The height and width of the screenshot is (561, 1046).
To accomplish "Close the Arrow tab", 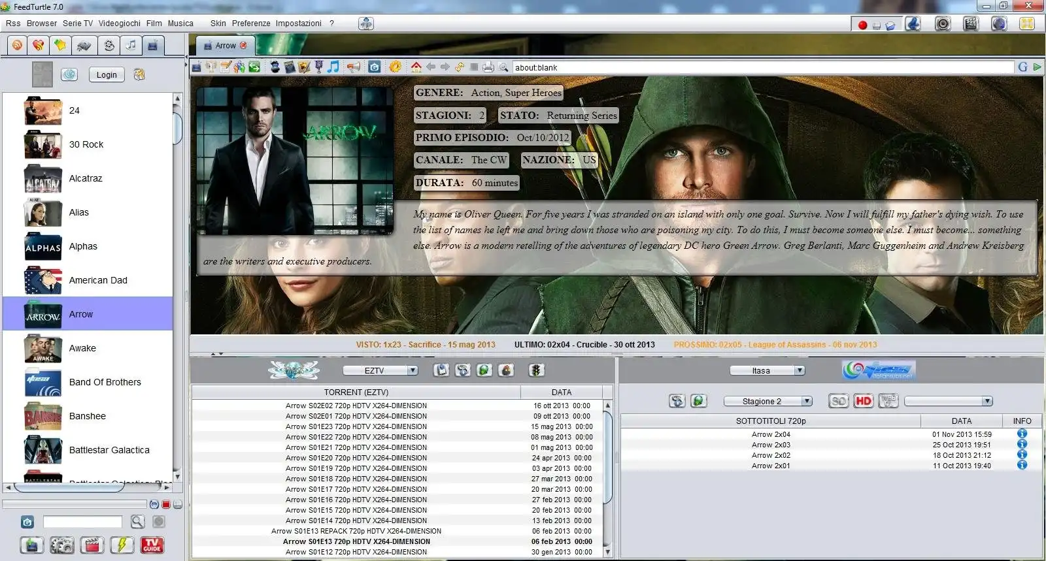I will coord(244,46).
